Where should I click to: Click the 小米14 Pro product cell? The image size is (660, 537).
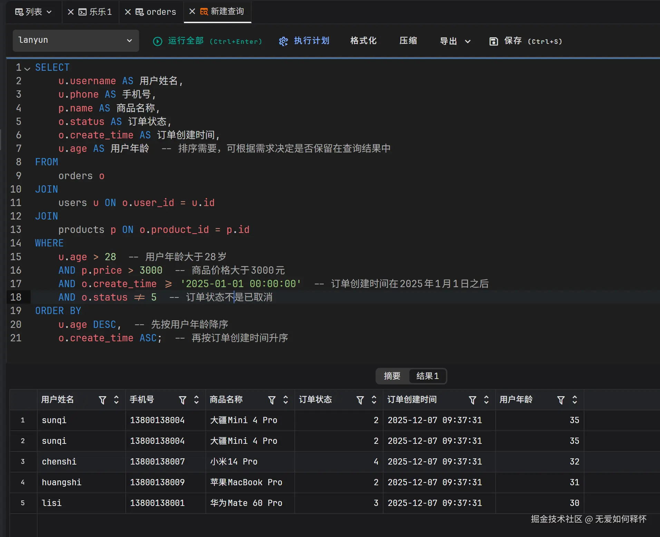[x=250, y=462]
